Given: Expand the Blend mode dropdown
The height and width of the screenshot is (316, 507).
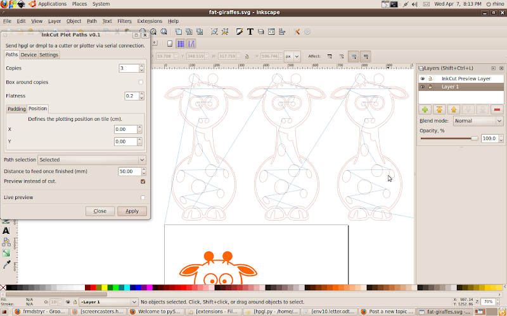Looking at the screenshot, I should point(477,121).
